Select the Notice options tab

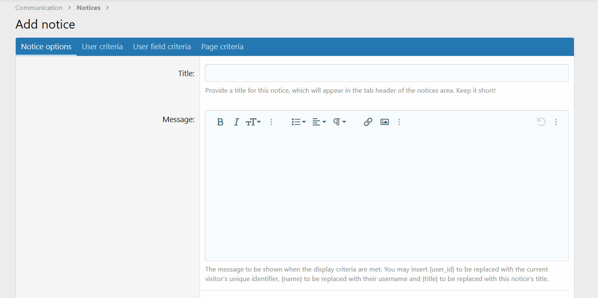[46, 46]
